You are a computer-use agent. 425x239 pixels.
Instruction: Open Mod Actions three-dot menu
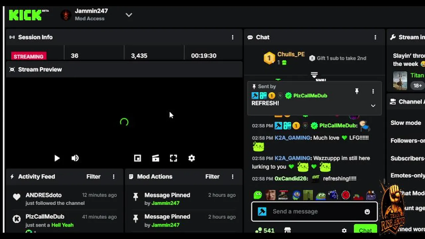(232, 177)
